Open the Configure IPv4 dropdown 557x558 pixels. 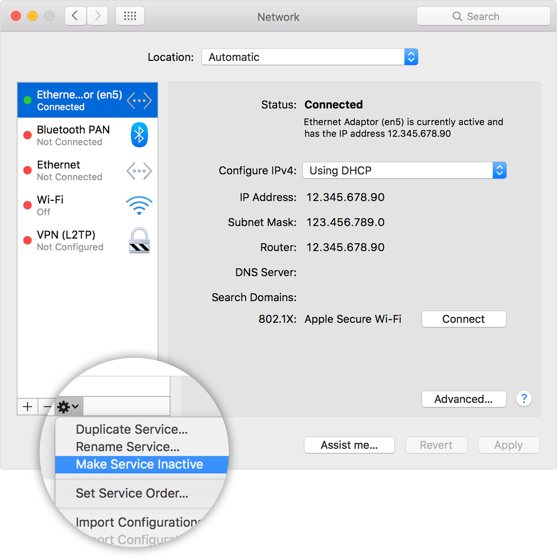pyautogui.click(x=404, y=171)
